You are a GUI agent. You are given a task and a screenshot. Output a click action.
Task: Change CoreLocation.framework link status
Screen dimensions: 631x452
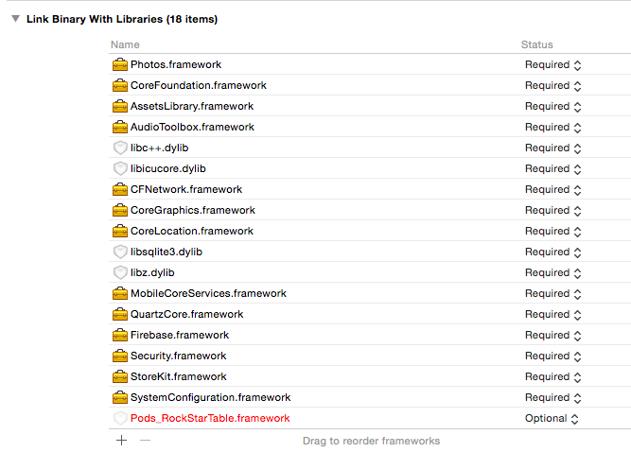coord(552,232)
